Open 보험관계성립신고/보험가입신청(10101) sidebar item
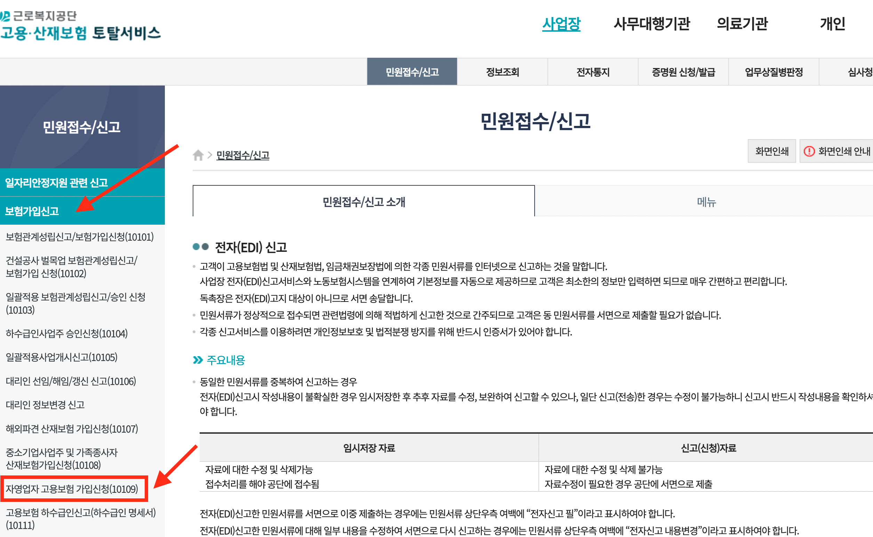This screenshot has width=873, height=537. pos(80,237)
